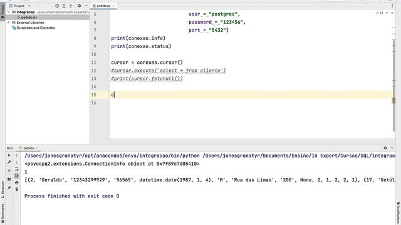The height and width of the screenshot is (225, 401).
Task: Click line number 16 in gutter
Action: pyautogui.click(x=94, y=102)
